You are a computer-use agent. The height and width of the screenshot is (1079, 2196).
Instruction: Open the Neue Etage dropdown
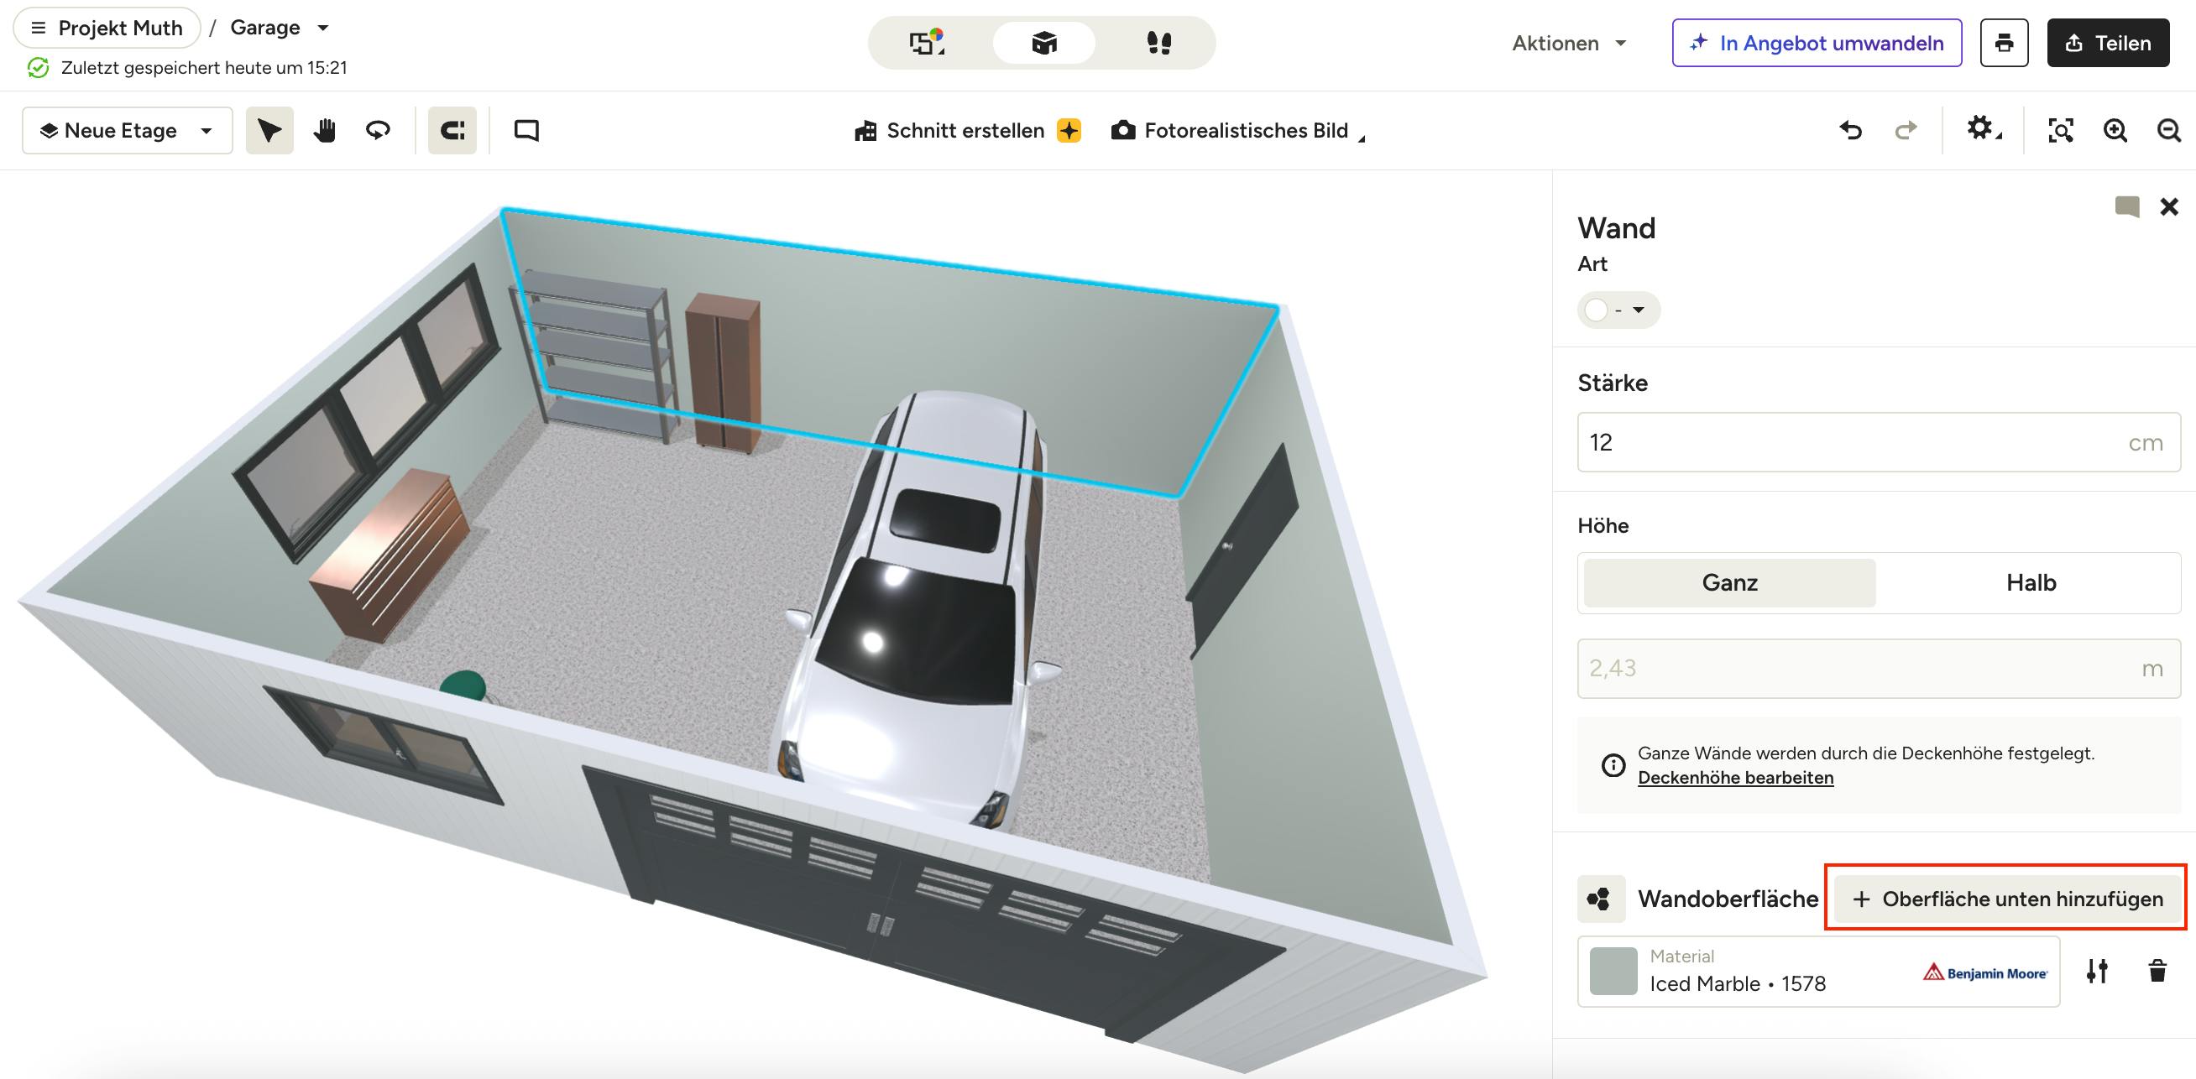click(127, 130)
